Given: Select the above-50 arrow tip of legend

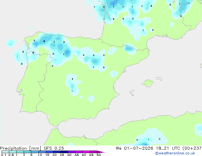Looking at the screenshot, I should pyautogui.click(x=101, y=152).
